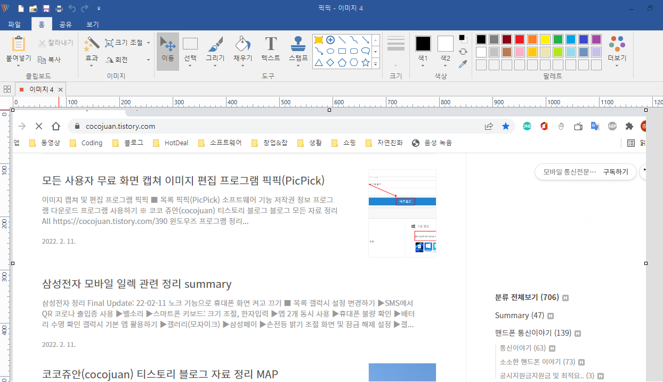Viewport: 663px width, 382px height.
Task: Create a new image from quick access toolbar
Action: click(21, 9)
